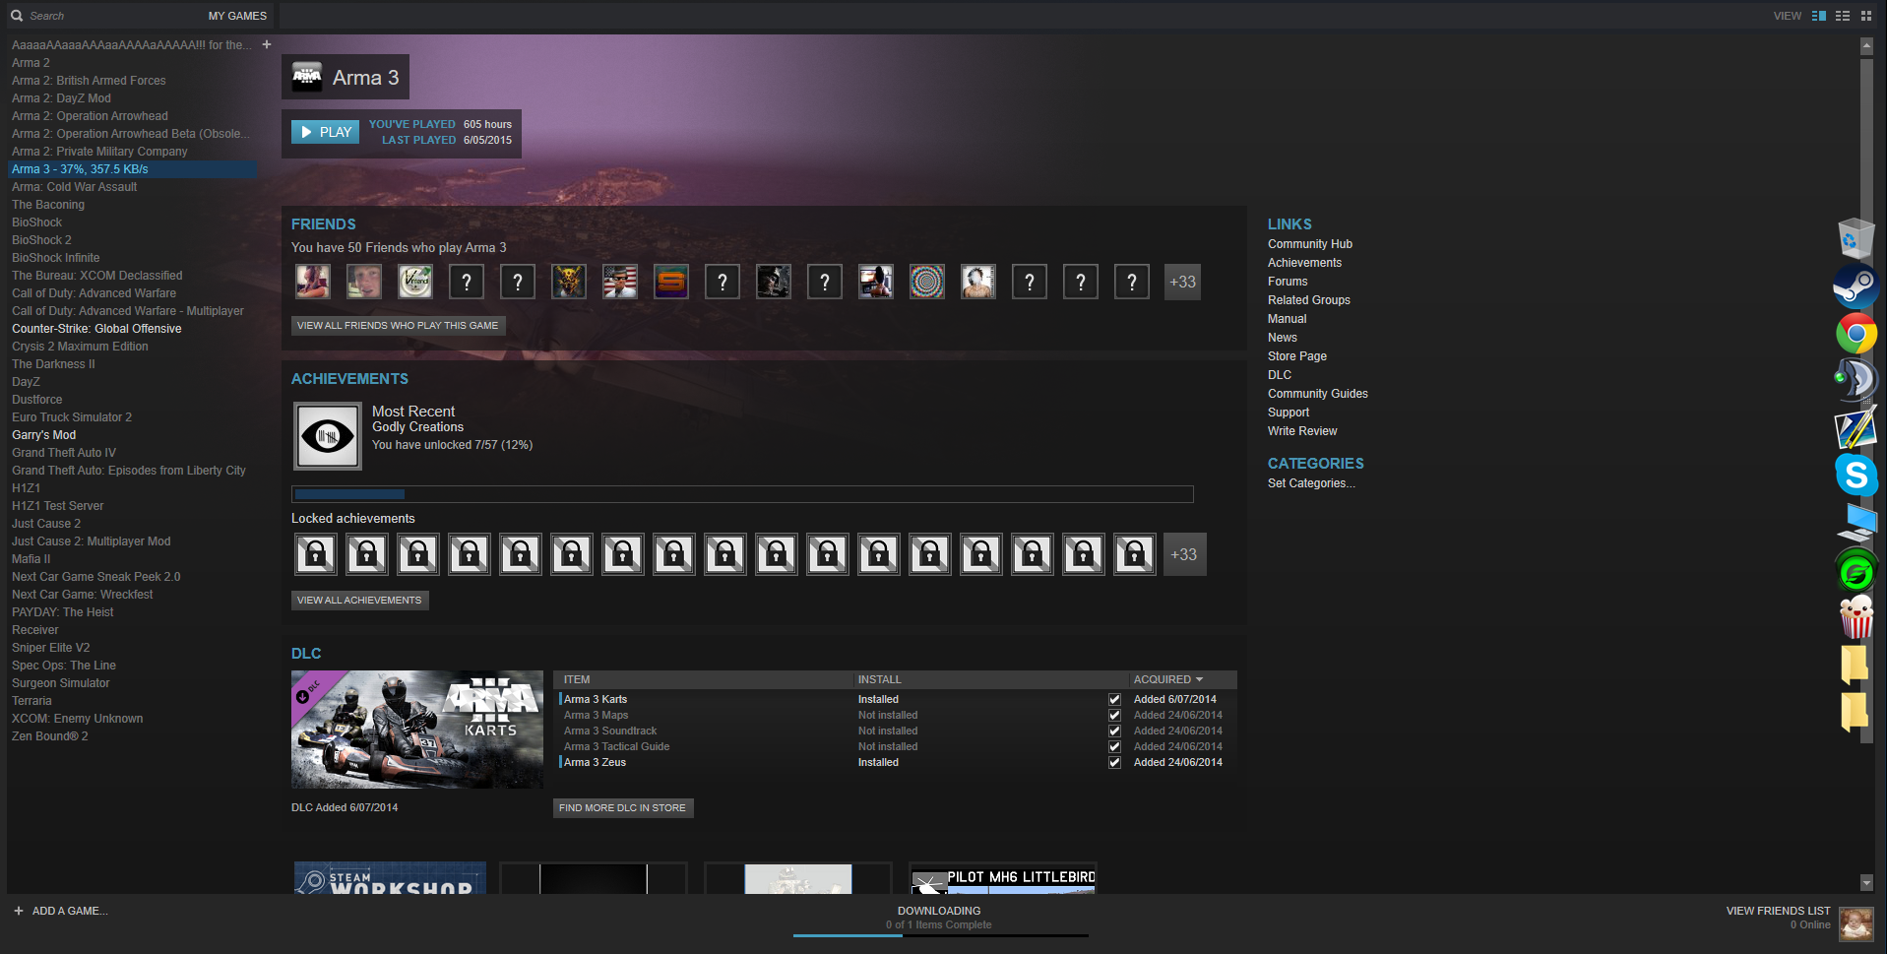Sort the DLC list by Install column
Image resolution: width=1887 pixels, height=954 pixels.
click(x=879, y=679)
